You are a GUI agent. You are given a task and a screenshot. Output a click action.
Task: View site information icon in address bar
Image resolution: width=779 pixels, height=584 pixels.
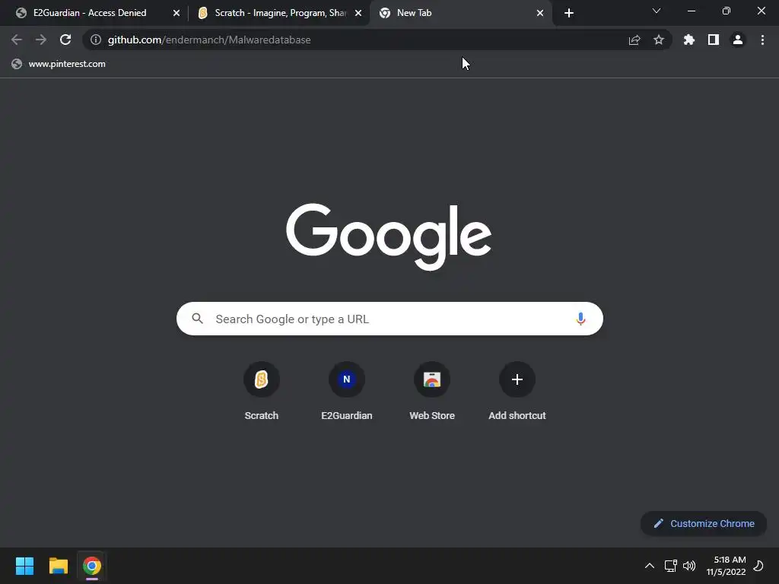tap(96, 40)
